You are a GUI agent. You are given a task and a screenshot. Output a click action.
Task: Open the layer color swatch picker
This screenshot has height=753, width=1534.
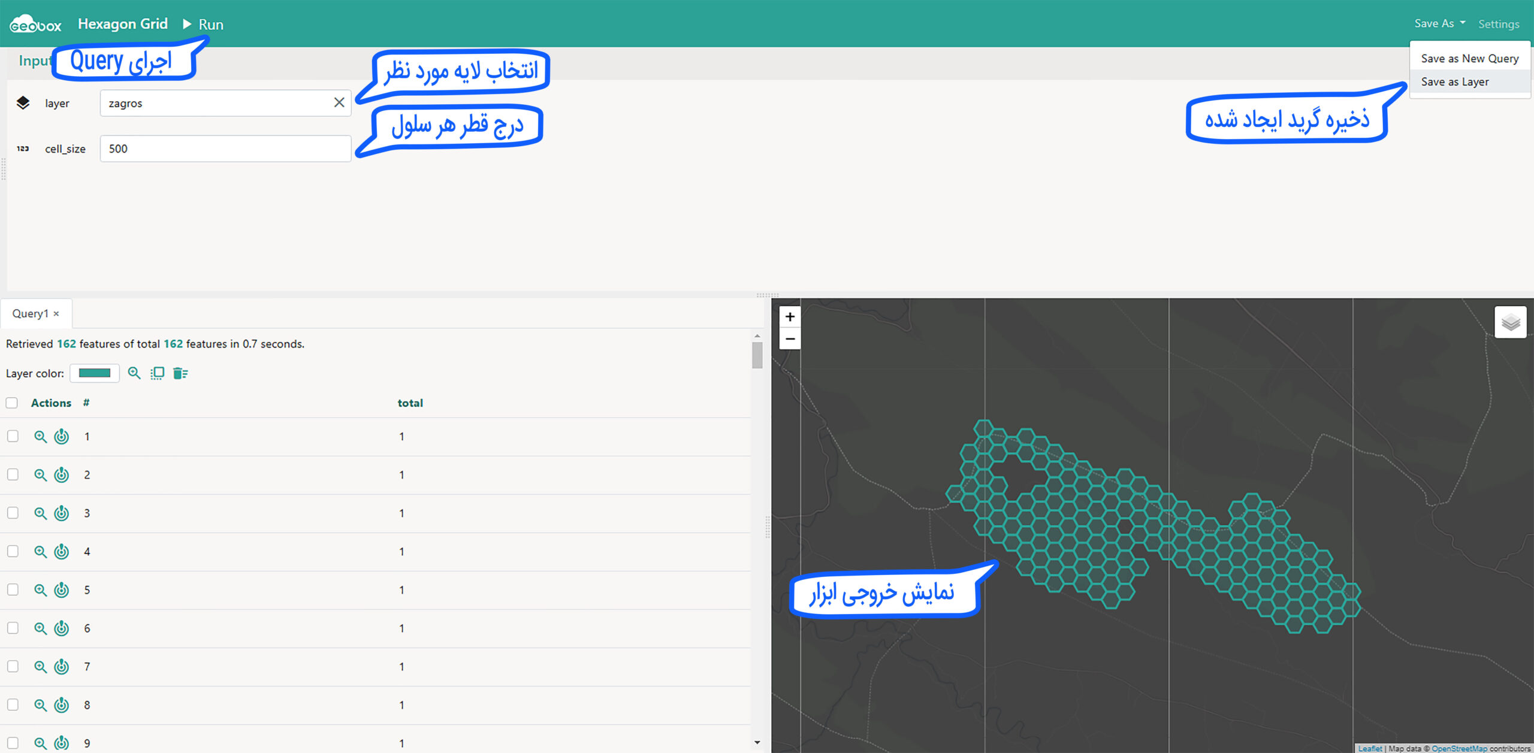point(95,373)
